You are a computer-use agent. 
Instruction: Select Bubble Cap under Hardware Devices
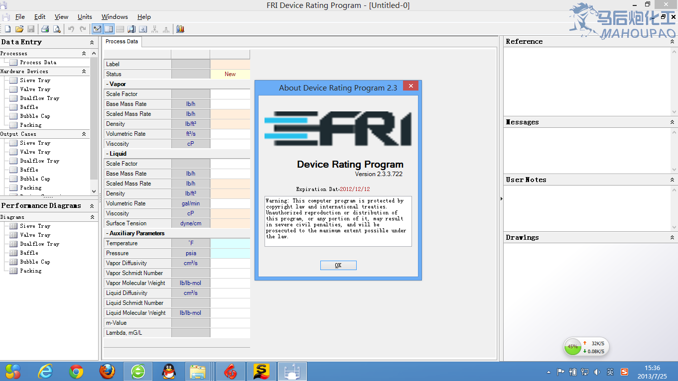coord(35,116)
